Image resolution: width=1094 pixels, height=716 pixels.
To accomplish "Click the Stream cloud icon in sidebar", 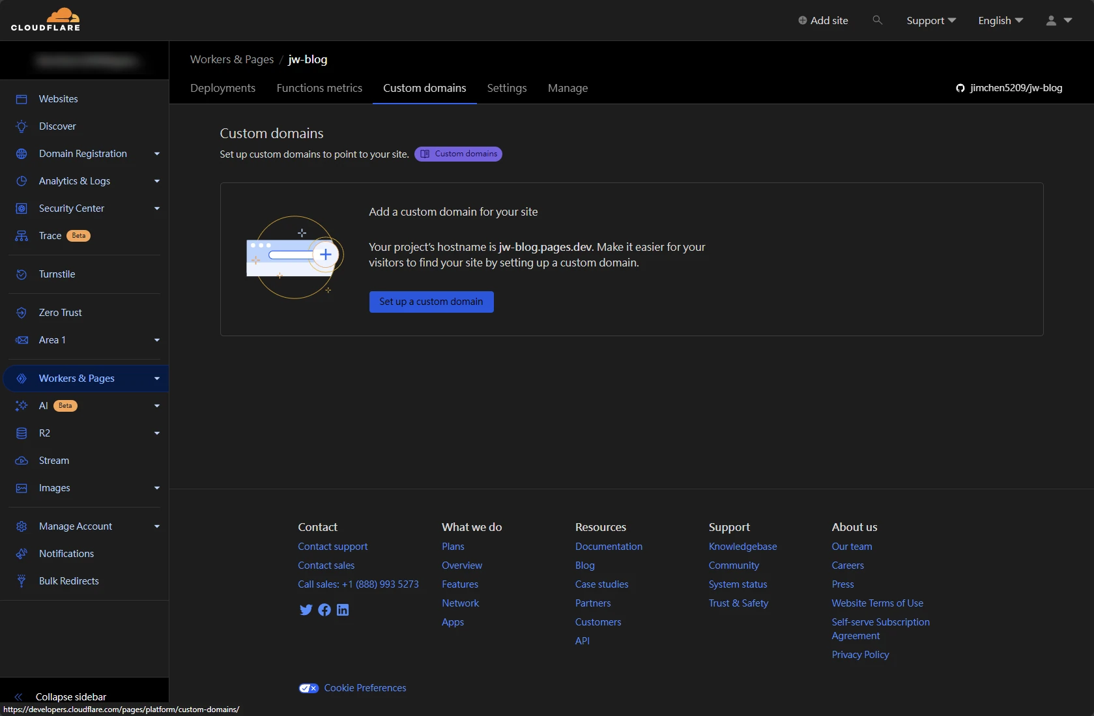I will click(x=22, y=461).
